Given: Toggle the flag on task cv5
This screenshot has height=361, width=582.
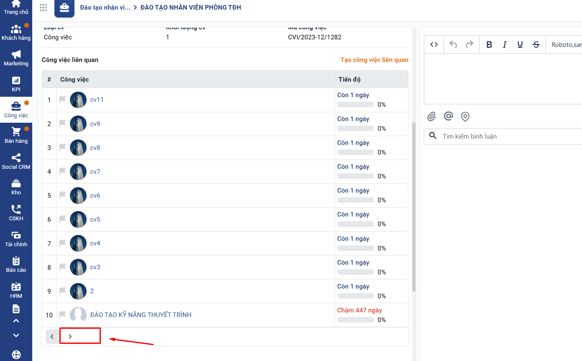Looking at the screenshot, I should [63, 219].
